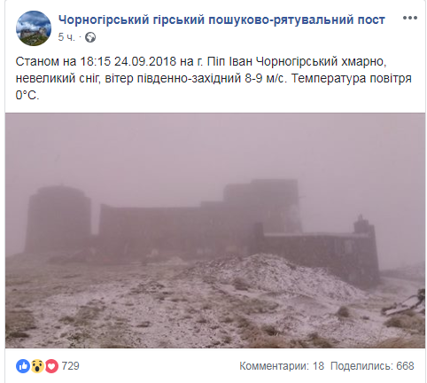This screenshot has width=427, height=383.
Task: Click the word 'Комментарии' label
Action: [x=274, y=366]
